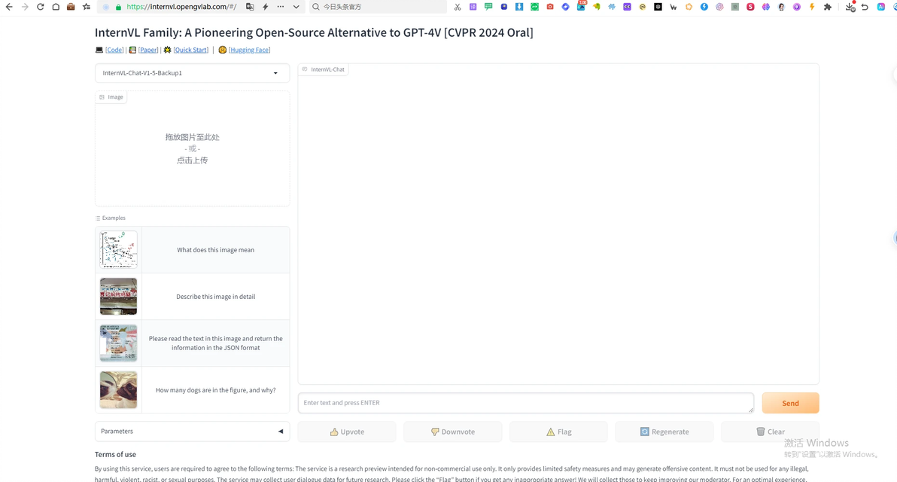
Task: Select the 'How many dogs' example thumbnail
Action: (x=118, y=390)
